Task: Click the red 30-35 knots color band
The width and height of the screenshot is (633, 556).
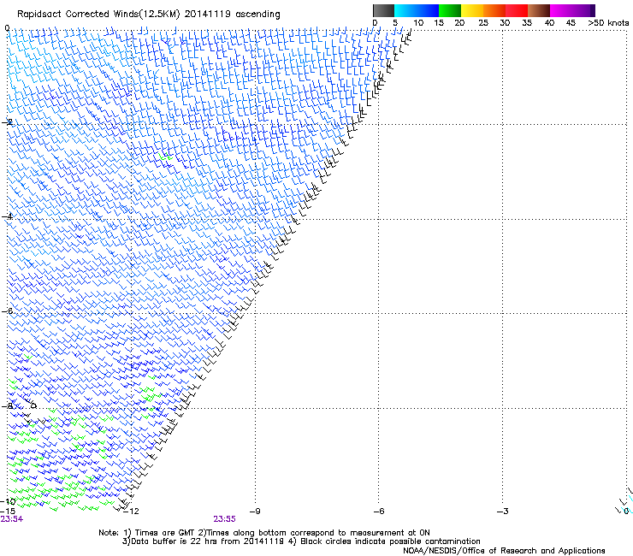Action: 517,10
